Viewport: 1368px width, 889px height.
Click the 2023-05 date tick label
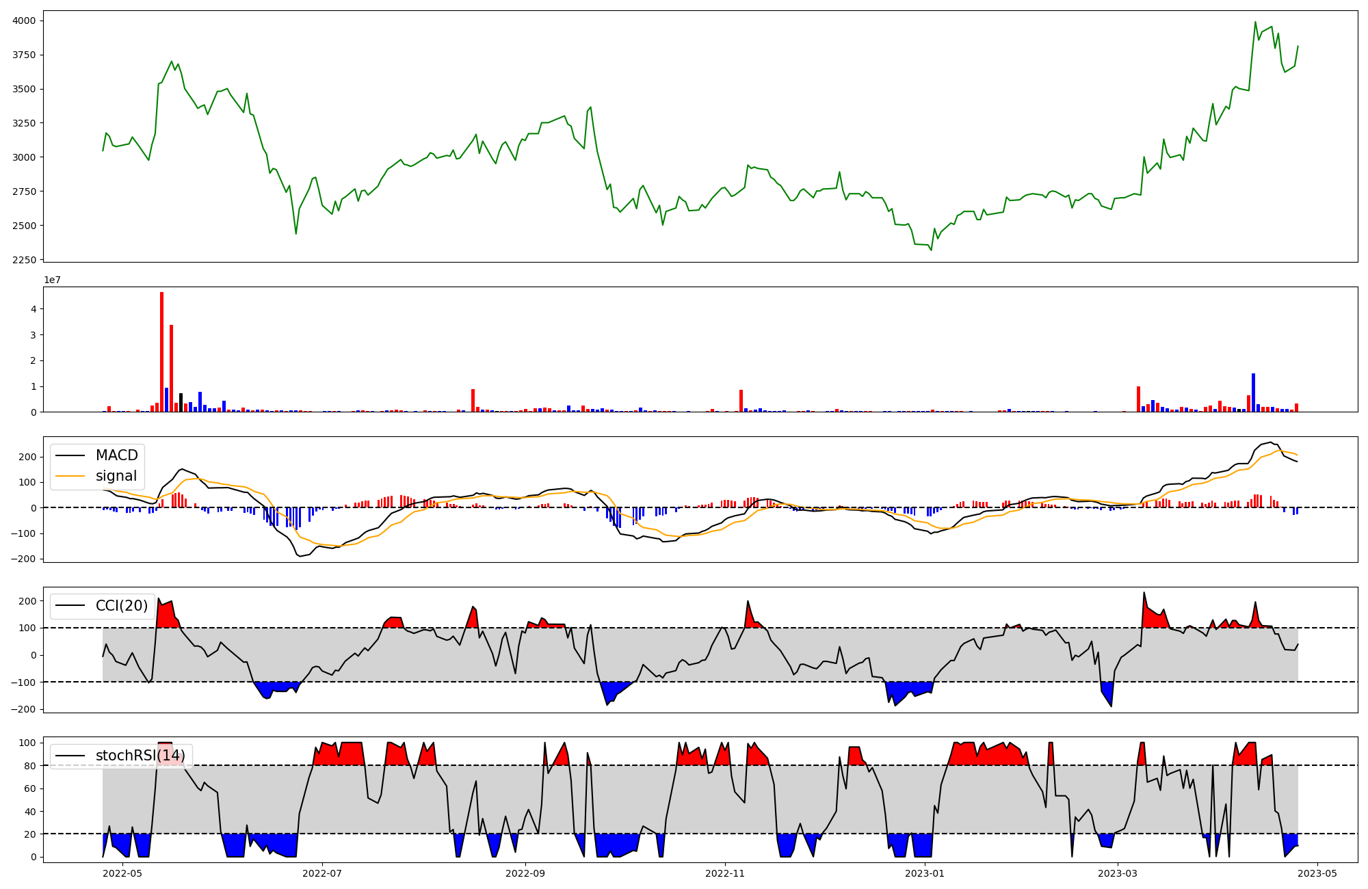[x=1317, y=873]
